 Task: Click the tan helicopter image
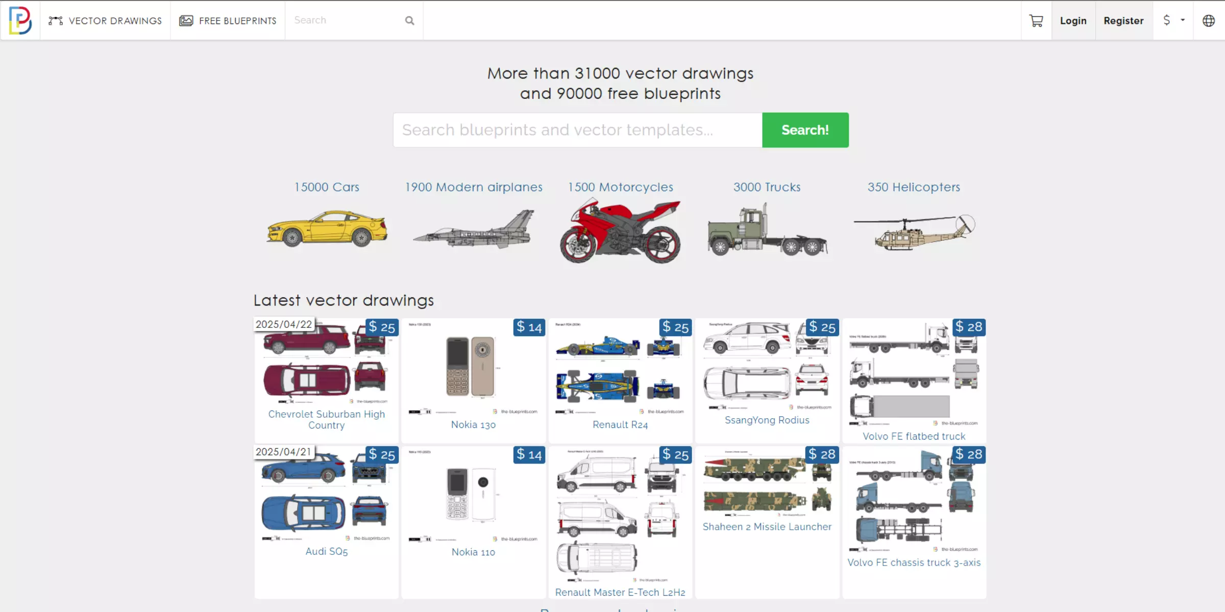pos(914,232)
